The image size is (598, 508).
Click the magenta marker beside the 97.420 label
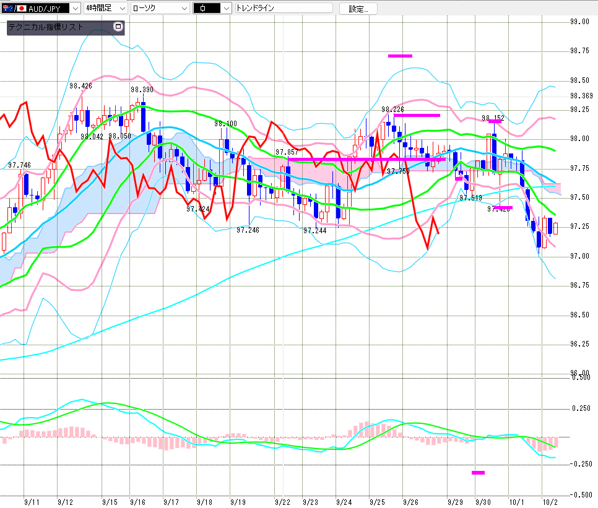pos(505,207)
